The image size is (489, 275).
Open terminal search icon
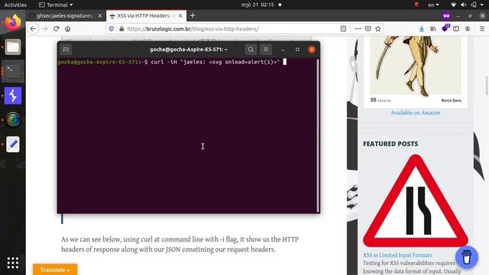click(251, 50)
